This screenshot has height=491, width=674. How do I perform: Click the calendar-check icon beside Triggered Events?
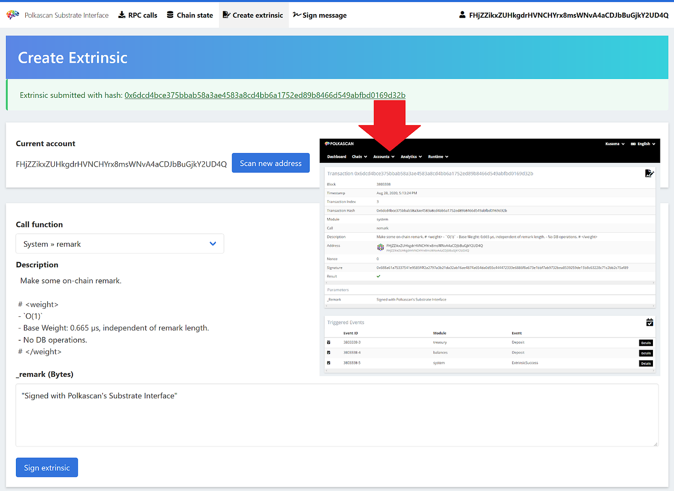[650, 322]
